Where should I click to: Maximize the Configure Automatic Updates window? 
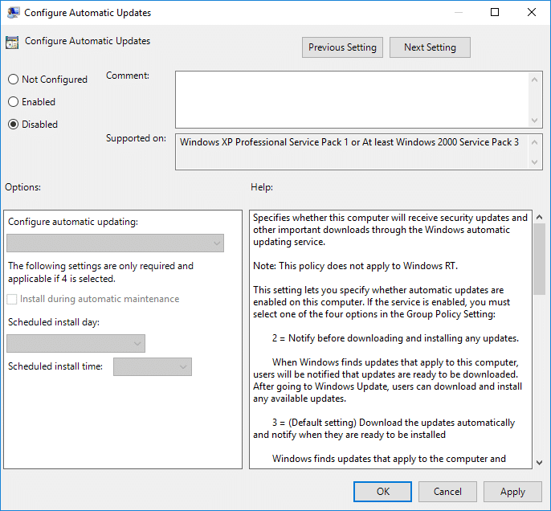coord(495,13)
